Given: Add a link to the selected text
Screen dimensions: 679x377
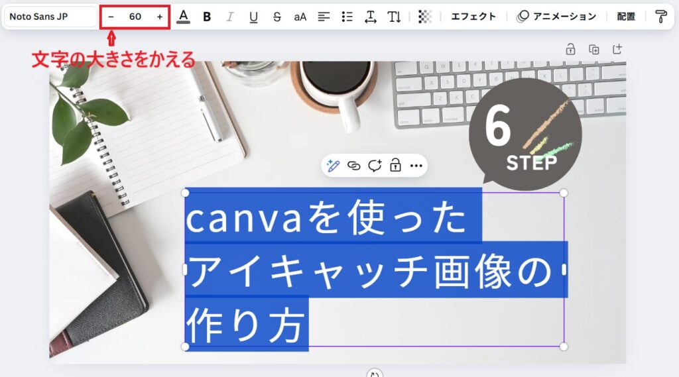Looking at the screenshot, I should pos(354,166).
